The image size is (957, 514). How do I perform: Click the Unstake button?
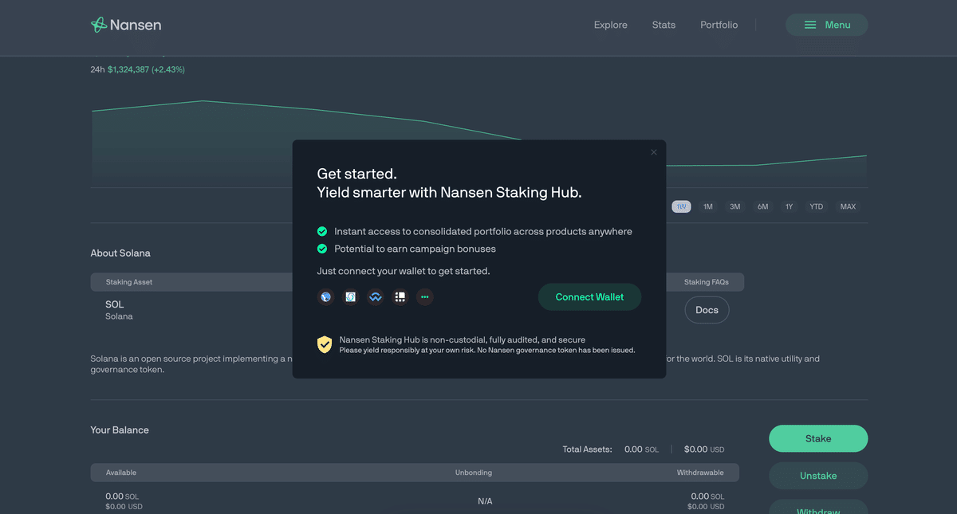point(817,476)
